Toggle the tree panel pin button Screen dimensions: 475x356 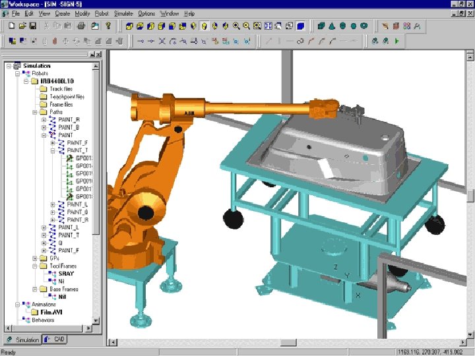[92, 55]
